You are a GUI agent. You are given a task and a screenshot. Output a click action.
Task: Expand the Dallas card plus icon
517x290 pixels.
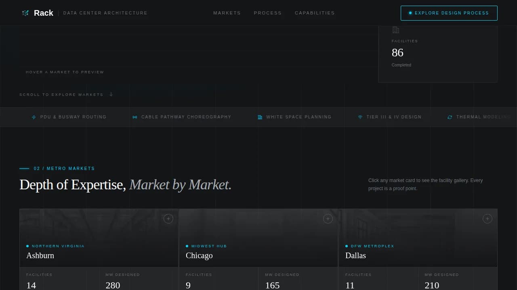(488, 219)
